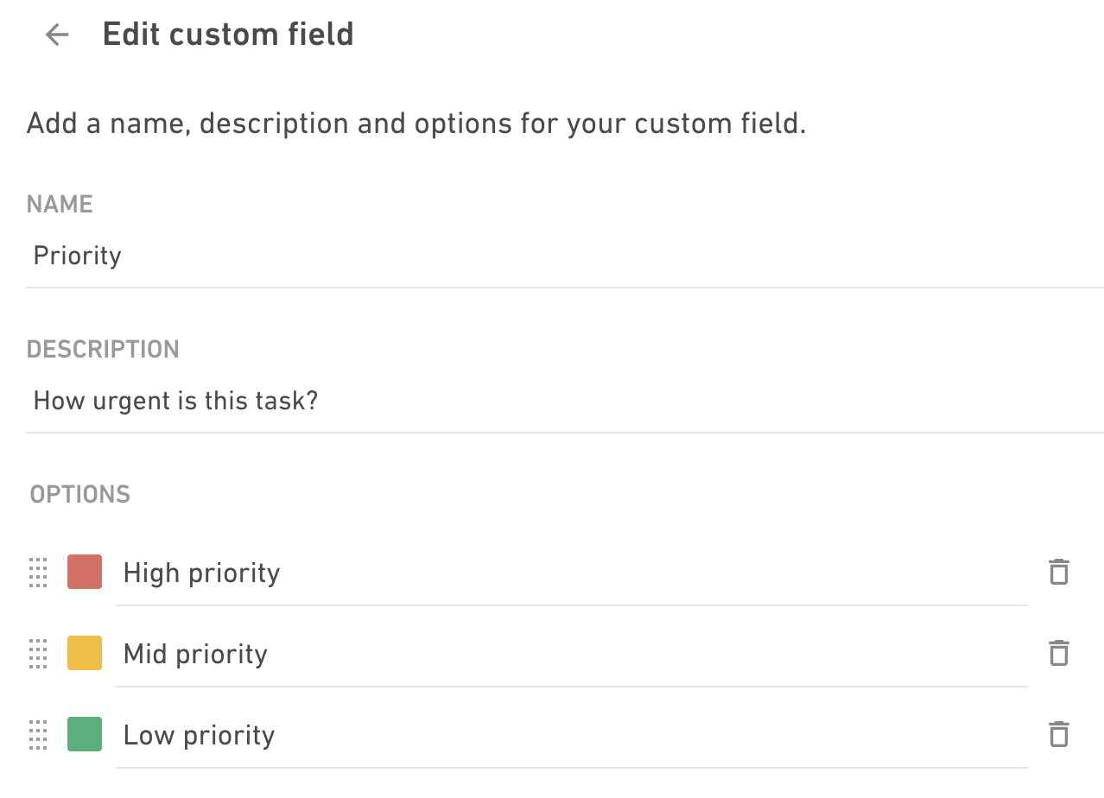This screenshot has height=798, width=1104.
Task: Click the DESCRIPTION label
Action: pos(103,349)
